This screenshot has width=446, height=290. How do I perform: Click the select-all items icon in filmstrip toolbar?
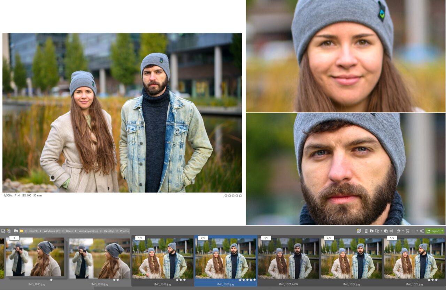tap(359, 231)
